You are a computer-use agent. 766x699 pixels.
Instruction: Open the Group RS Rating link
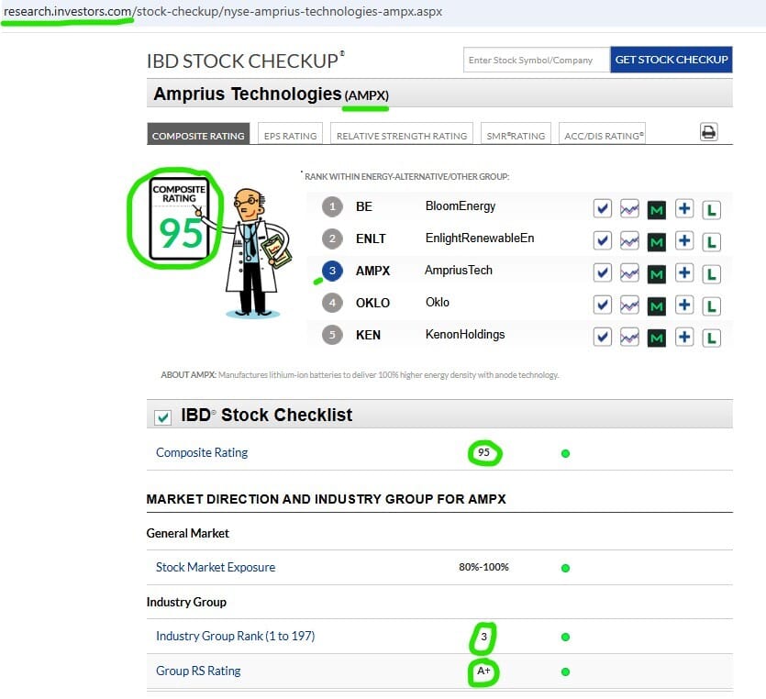click(x=198, y=671)
